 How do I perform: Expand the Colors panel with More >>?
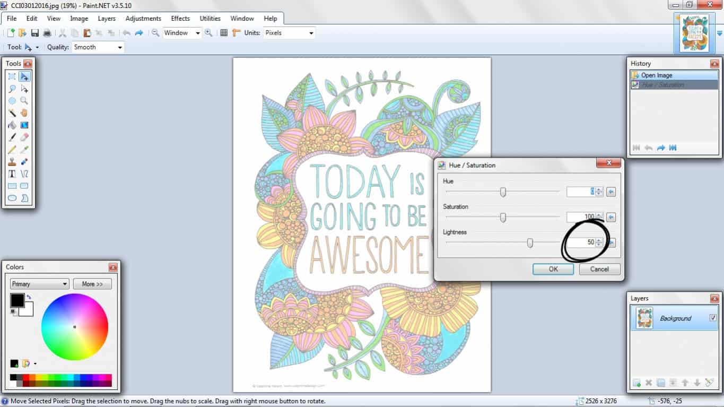pos(92,284)
